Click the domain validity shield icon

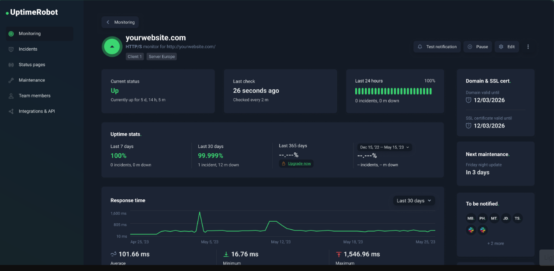[468, 100]
